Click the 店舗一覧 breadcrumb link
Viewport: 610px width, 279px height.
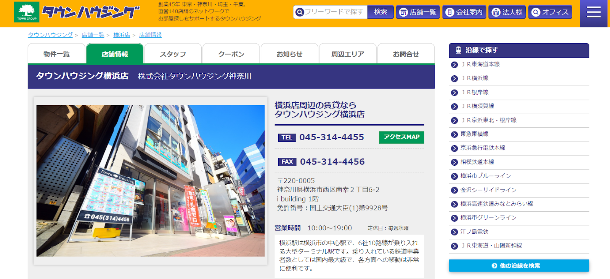(x=93, y=35)
